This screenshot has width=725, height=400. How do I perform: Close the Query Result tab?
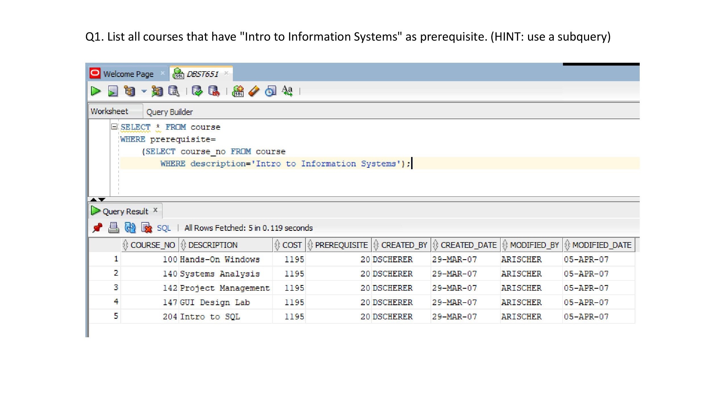(155, 210)
